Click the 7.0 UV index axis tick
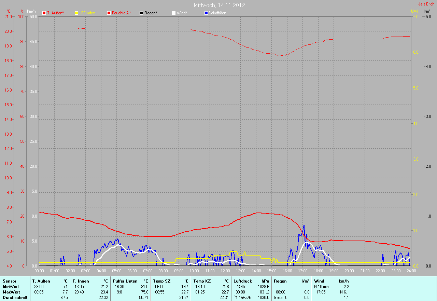This screenshot has height=301, width=437. click(x=415, y=16)
